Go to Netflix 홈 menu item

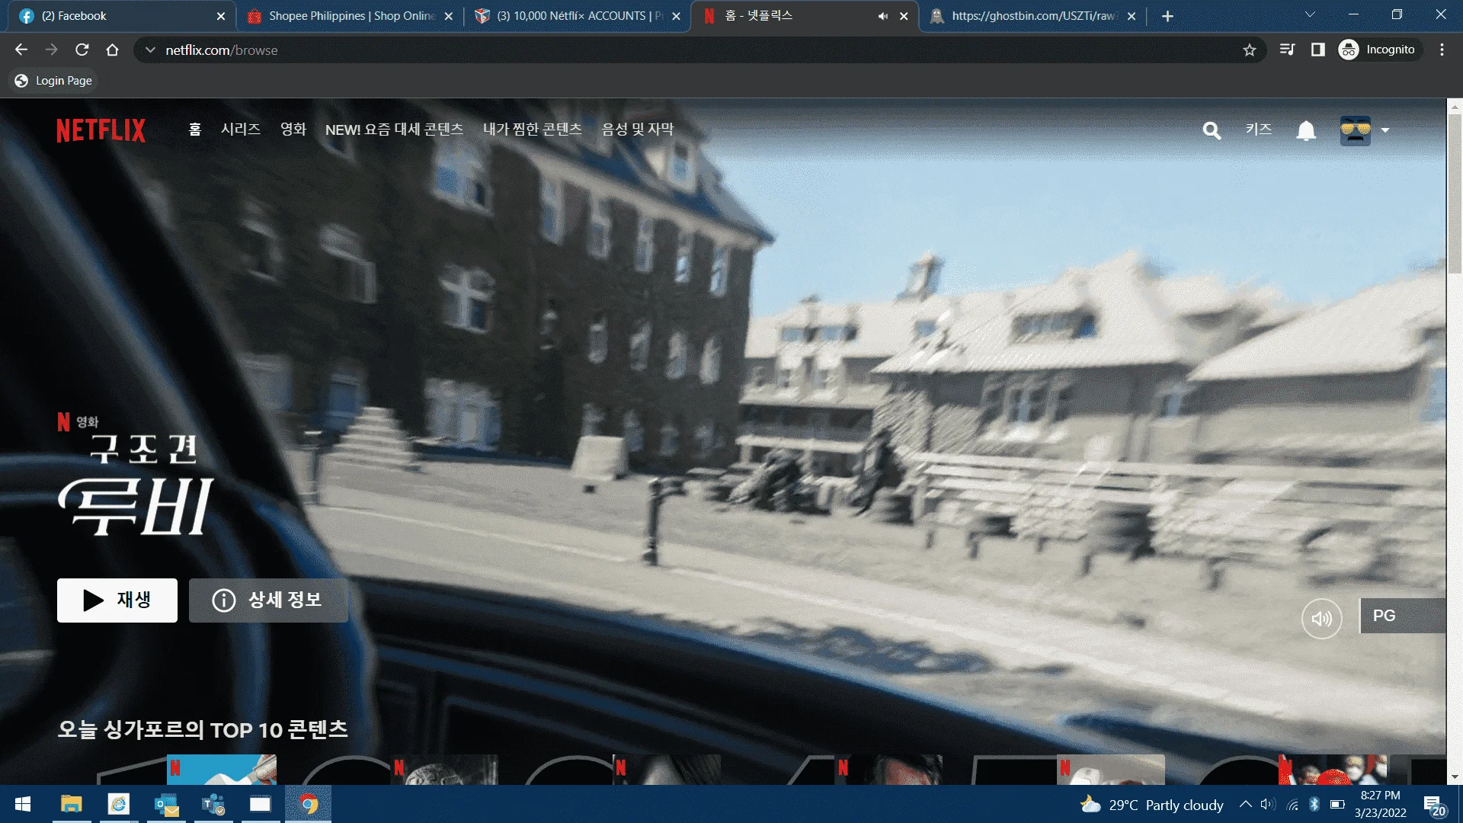195,130
